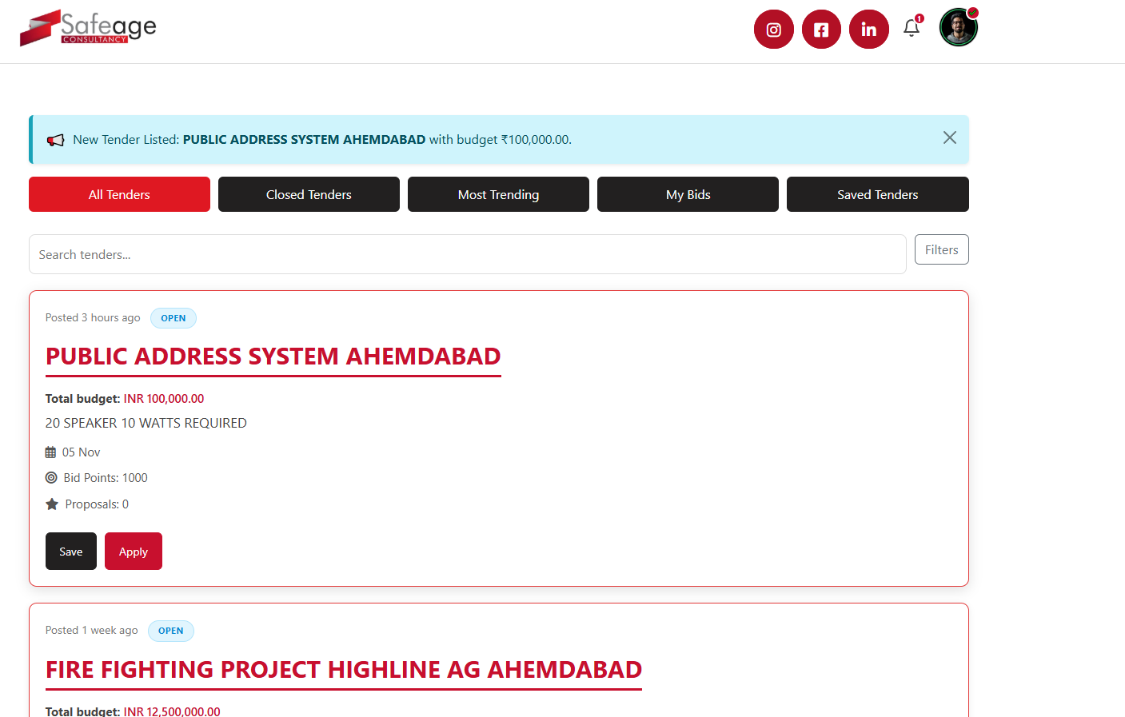This screenshot has width=1125, height=717.
Task: Click the 20 SPEAKER 10 WATTS REQUIRED description
Action: coord(146,423)
